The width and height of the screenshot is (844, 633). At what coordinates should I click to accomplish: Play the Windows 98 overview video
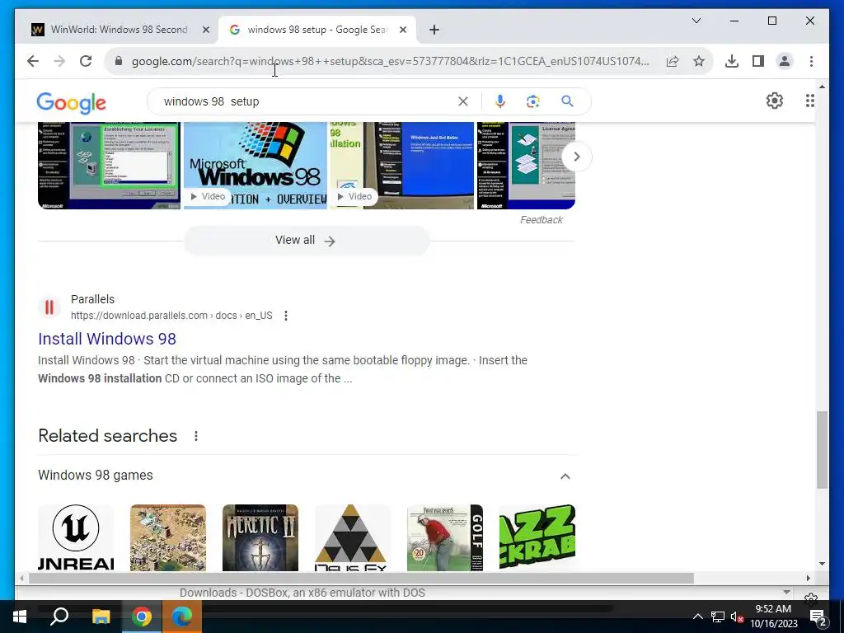tap(256, 165)
